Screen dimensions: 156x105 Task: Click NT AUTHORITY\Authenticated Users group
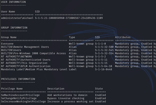[x=26, y=60]
